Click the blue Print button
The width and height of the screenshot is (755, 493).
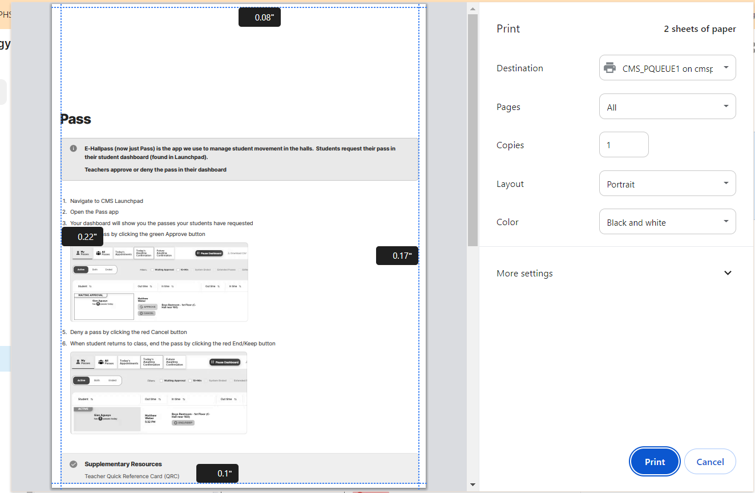[655, 462]
